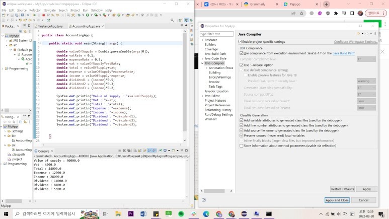Viewport: 389px width, 219px height.
Task: Click the Console Terminate square icon
Action: (x=120, y=151)
